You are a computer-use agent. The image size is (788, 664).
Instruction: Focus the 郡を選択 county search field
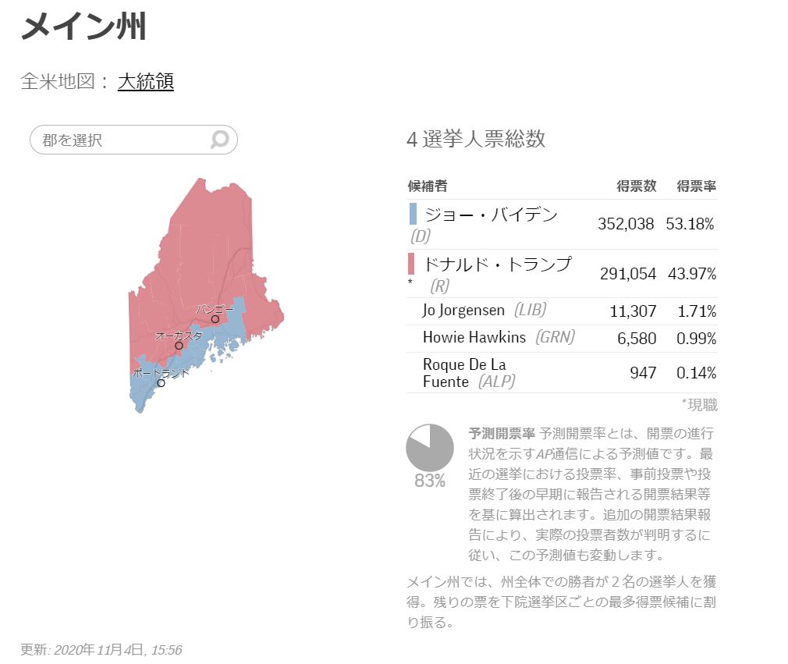[133, 140]
